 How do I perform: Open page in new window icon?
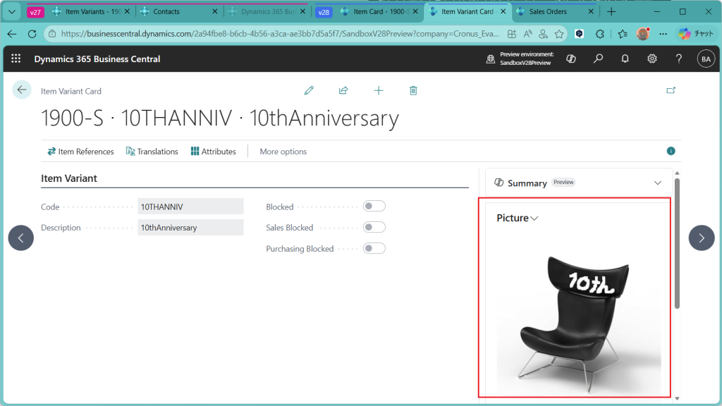671,90
